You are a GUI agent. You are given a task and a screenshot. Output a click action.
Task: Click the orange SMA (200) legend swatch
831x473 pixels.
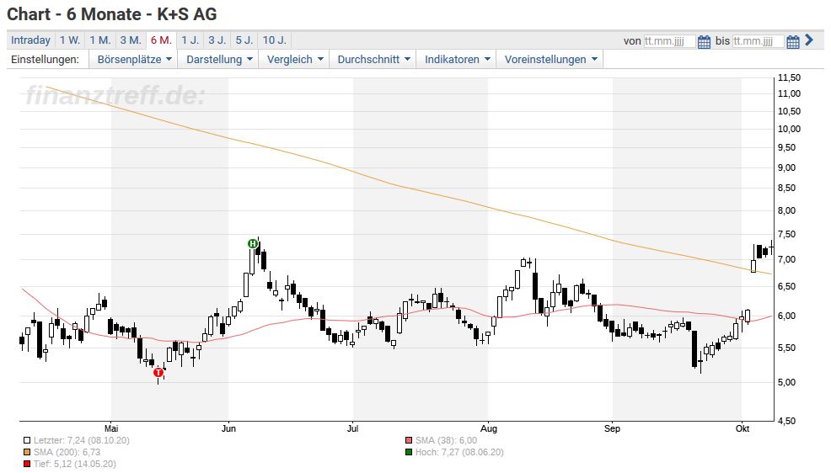click(x=27, y=452)
